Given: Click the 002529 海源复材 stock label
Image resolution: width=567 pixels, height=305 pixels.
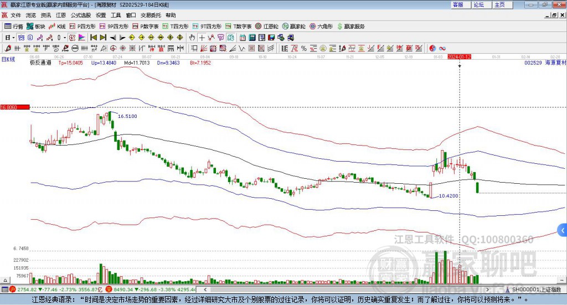Looking at the screenshot, I should click(x=545, y=63).
